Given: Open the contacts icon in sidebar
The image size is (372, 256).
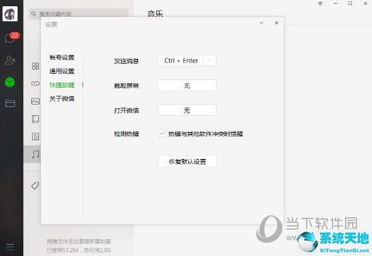Looking at the screenshot, I should click(10, 60).
